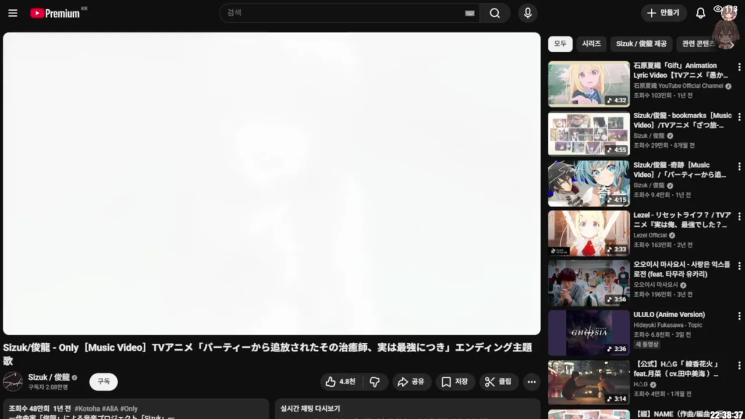Open the 사랑은 익스플로전 video thumbnail
745x419 pixels.
[x=589, y=283]
